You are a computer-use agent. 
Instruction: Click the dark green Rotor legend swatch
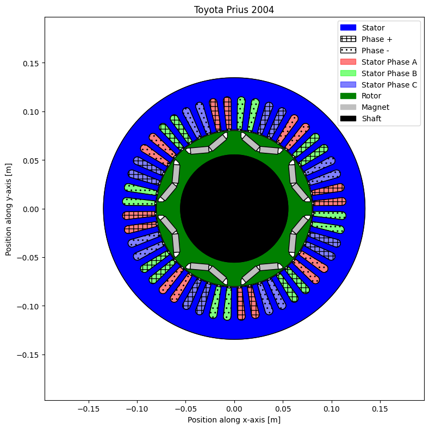tap(348, 96)
